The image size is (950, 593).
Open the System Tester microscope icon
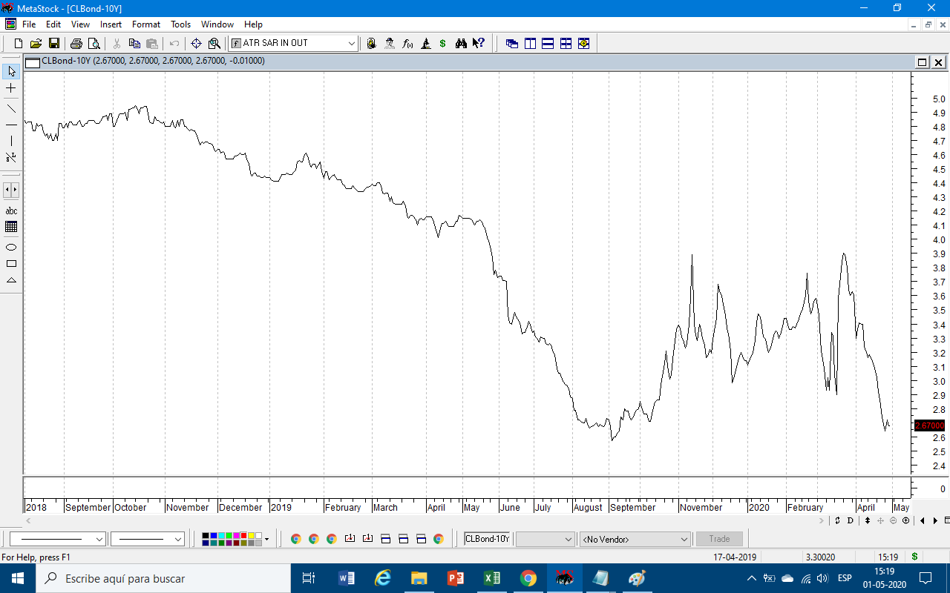click(425, 44)
